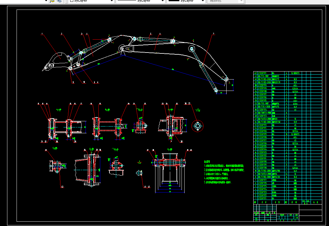Click the gray-blue stacked-layers toolbar icon
The width and height of the screenshot is (329, 226).
[x=59, y=1]
